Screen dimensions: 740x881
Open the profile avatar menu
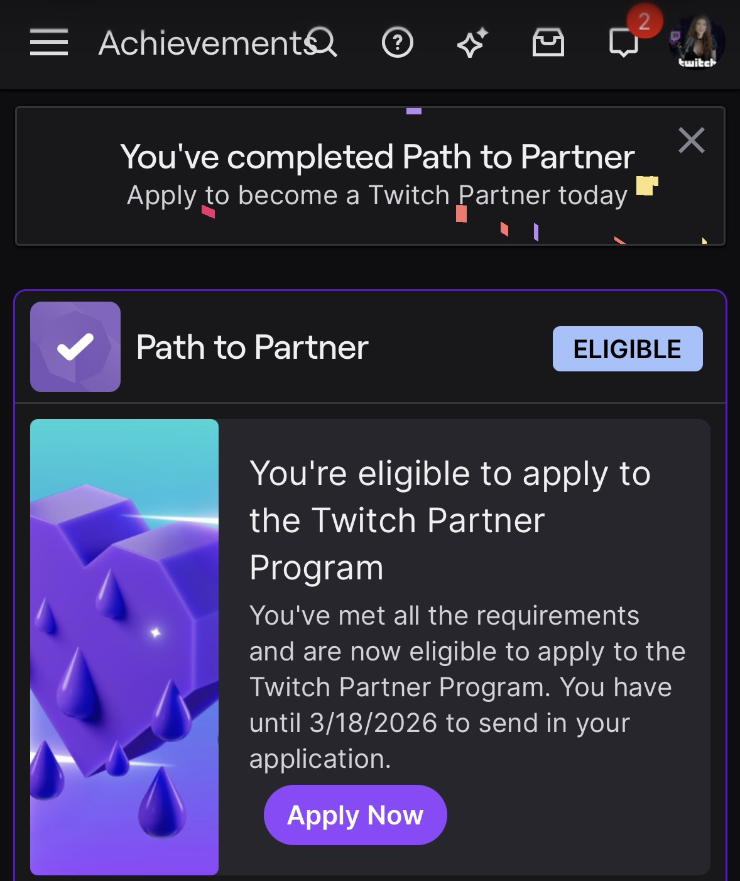(697, 43)
